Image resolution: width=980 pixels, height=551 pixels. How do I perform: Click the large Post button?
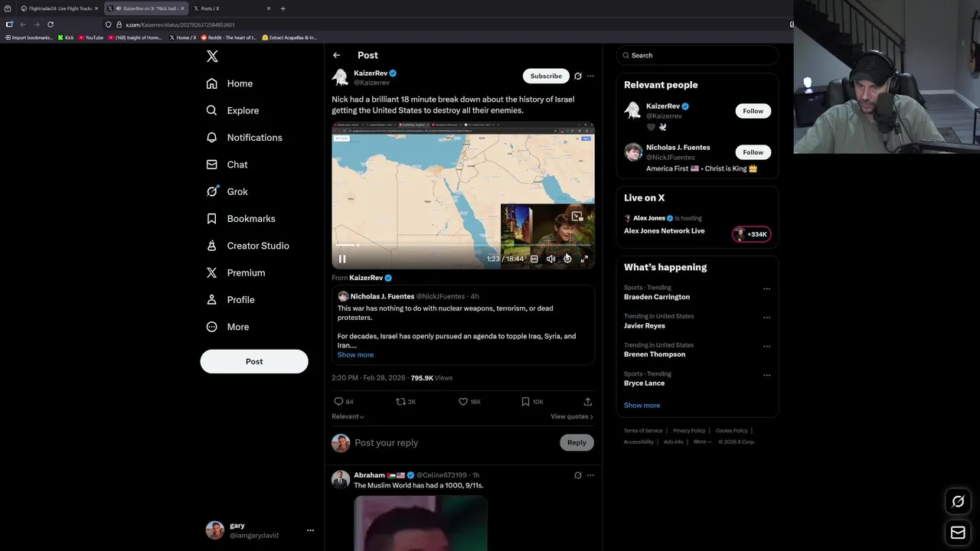click(x=254, y=361)
